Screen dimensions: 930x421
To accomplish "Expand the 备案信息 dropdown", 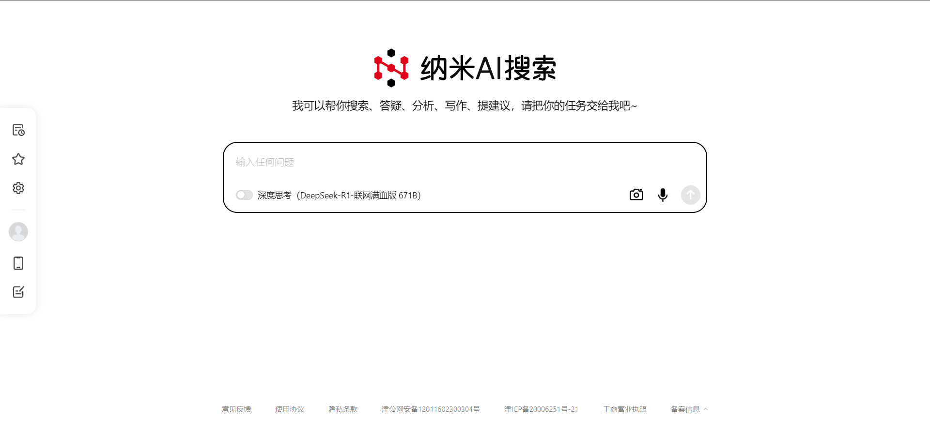I will [689, 409].
